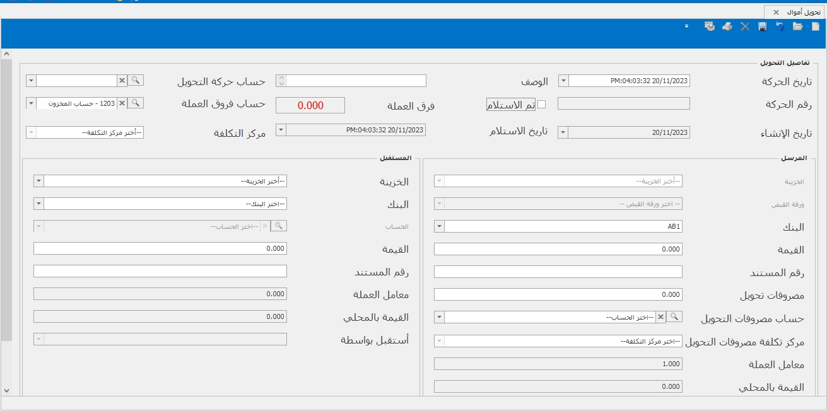827x411 pixels.
Task: Toggle the تم الاستلام checkbox
Action: [541, 105]
